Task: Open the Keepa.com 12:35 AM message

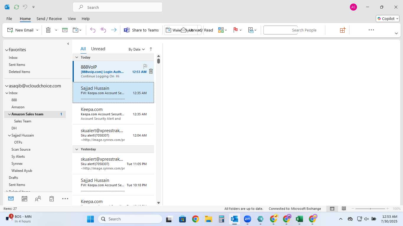Action: click(113, 114)
